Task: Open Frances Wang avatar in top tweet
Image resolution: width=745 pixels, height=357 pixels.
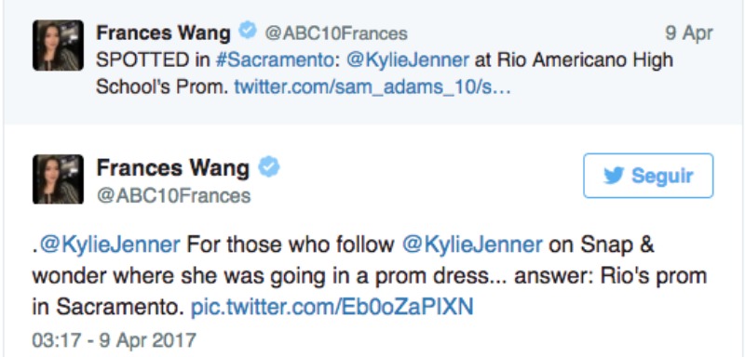Action: pos(58,46)
